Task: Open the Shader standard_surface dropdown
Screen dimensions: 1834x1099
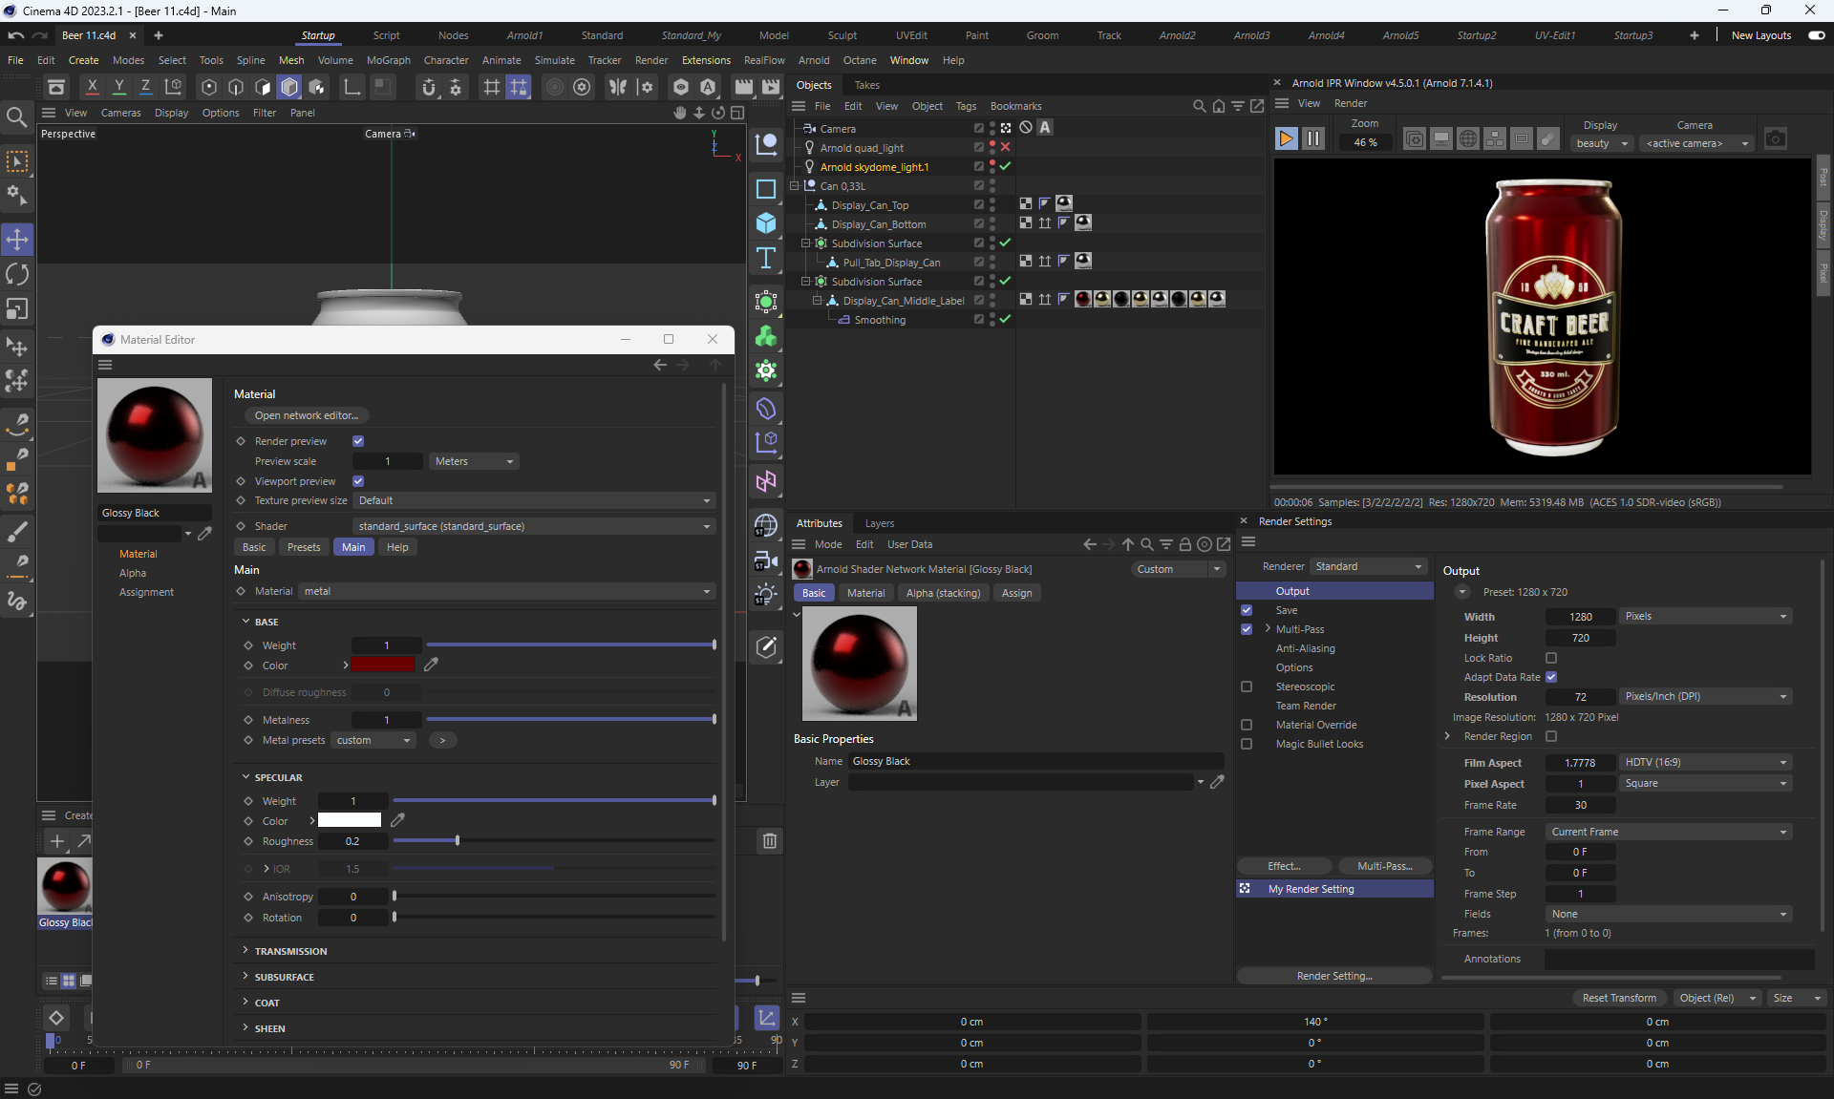Action: [535, 526]
